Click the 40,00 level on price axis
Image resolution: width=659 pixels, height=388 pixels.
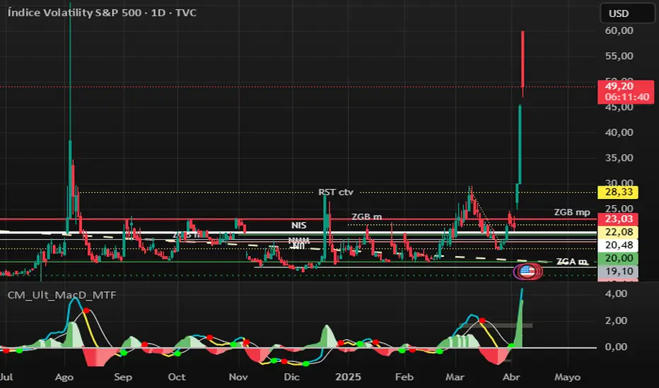(619, 132)
